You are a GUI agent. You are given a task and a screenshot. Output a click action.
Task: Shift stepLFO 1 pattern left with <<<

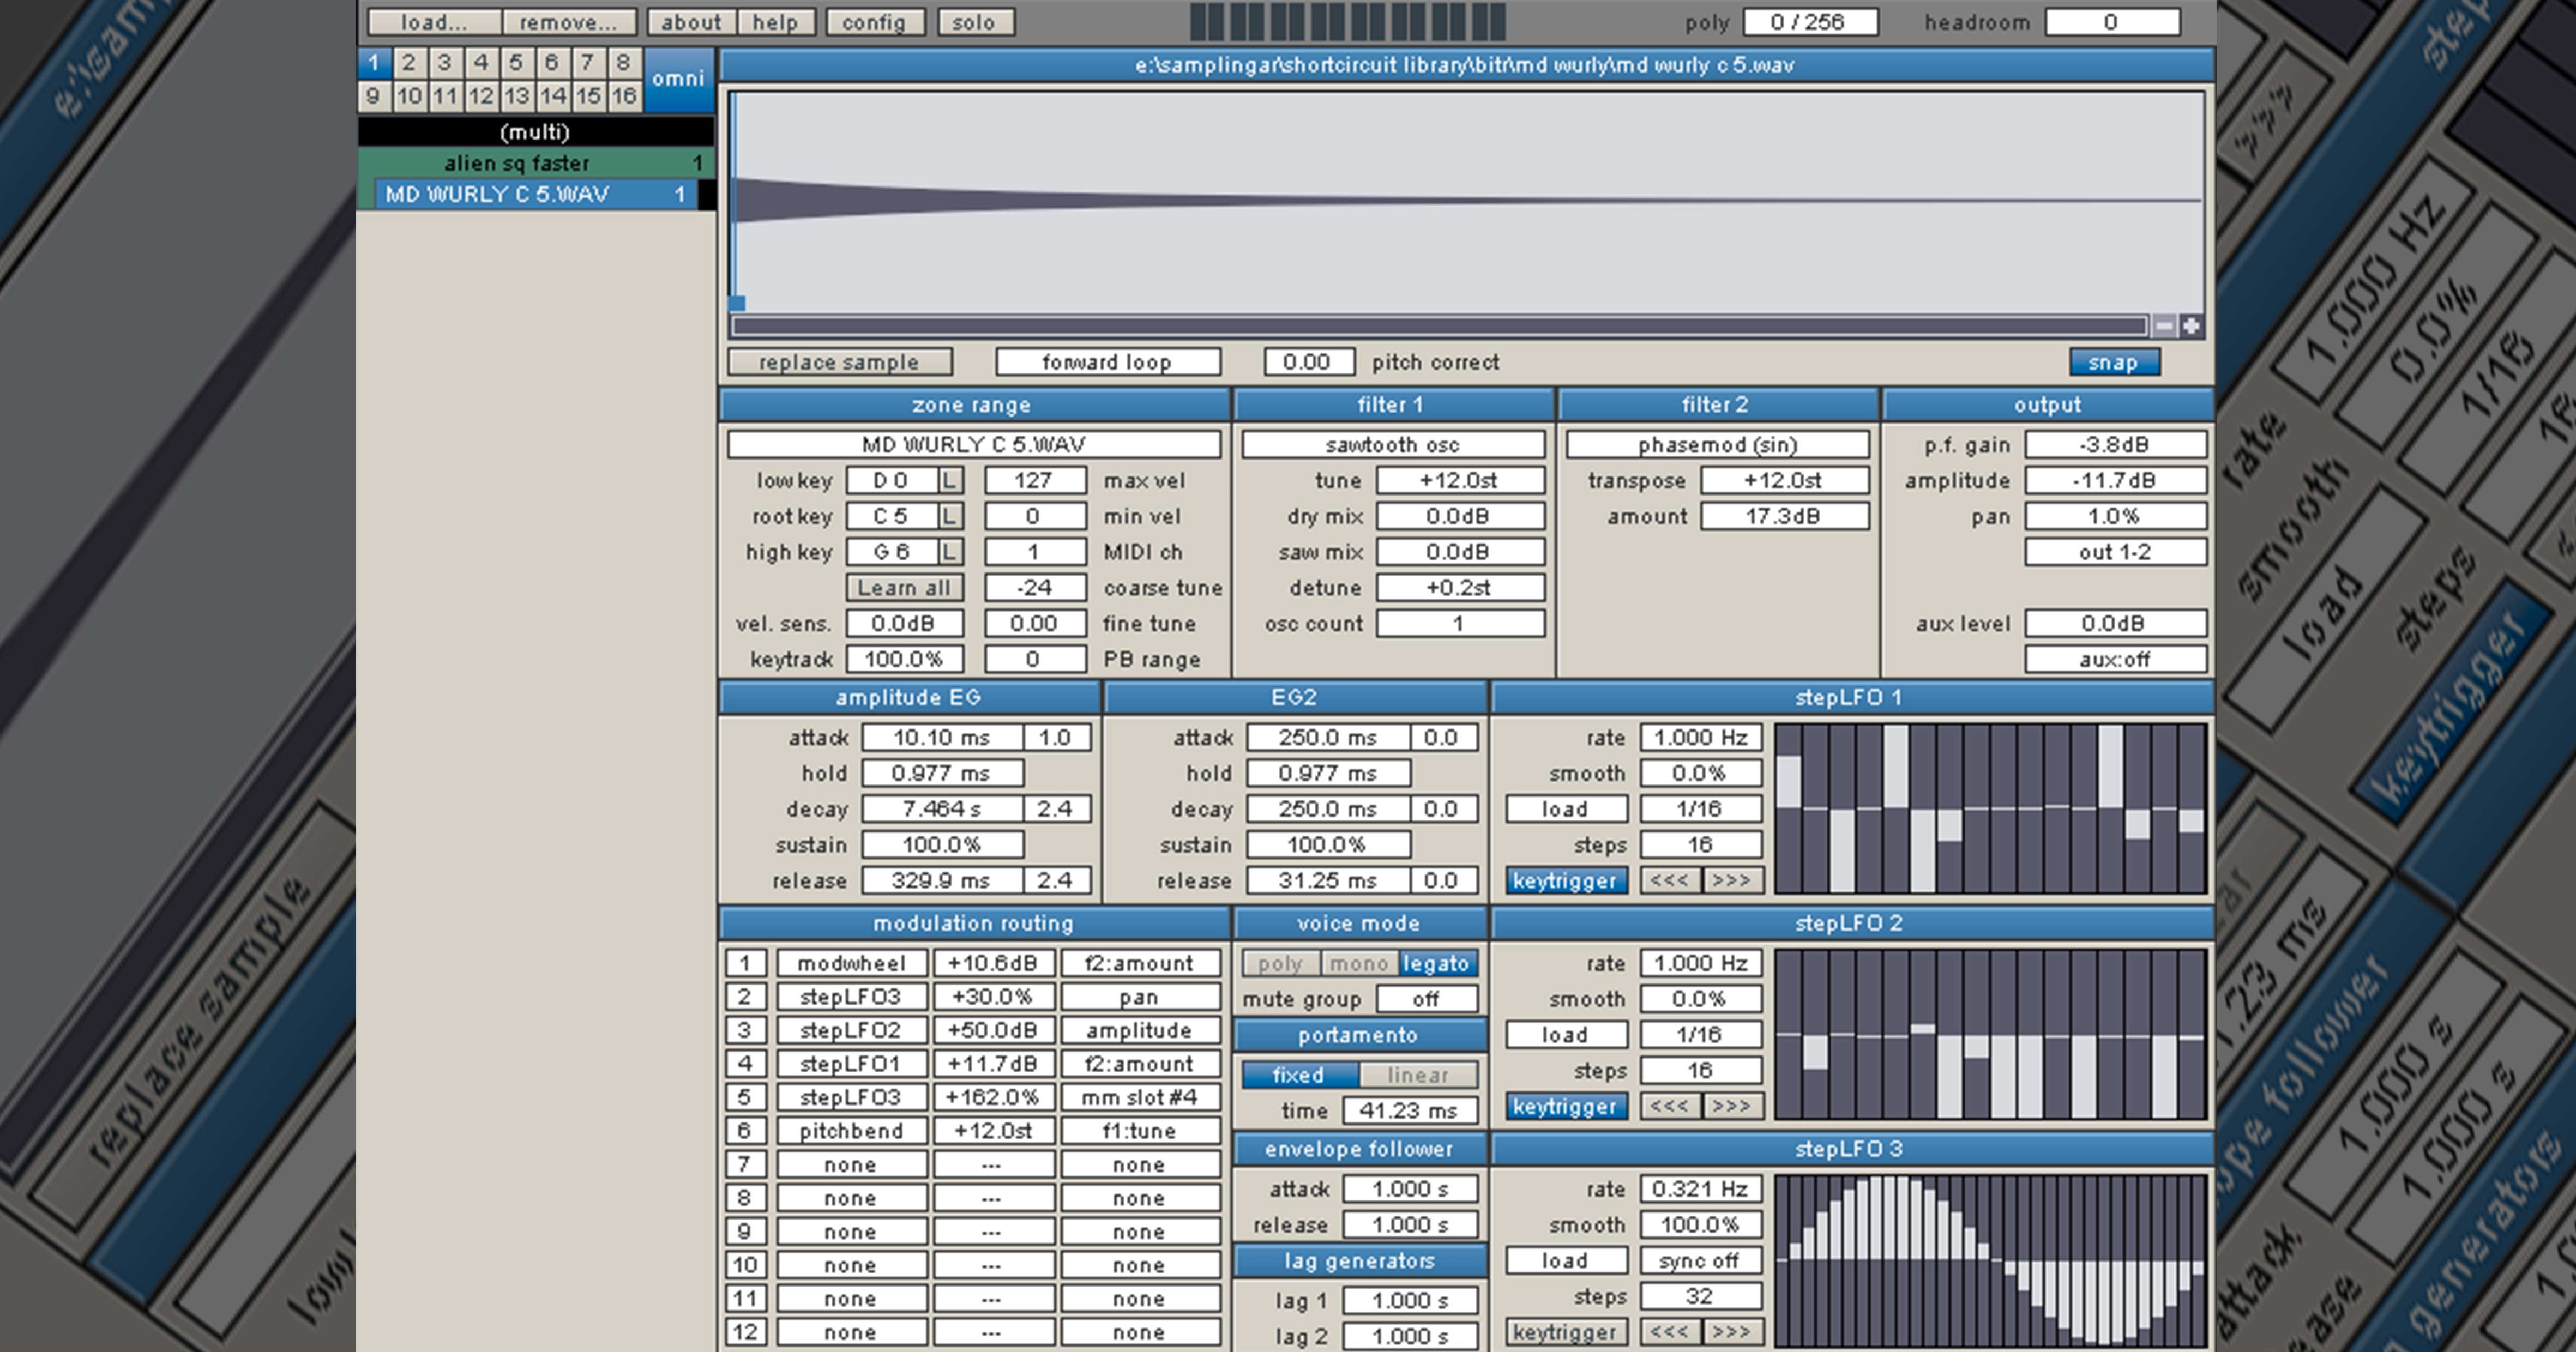point(1669,881)
